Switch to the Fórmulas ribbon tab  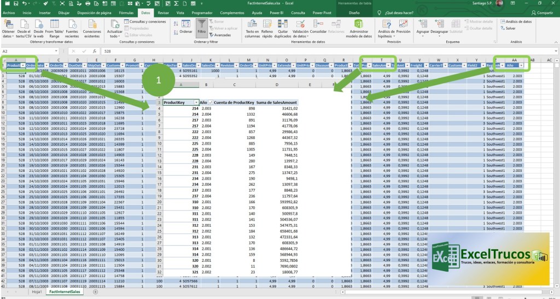[126, 12]
